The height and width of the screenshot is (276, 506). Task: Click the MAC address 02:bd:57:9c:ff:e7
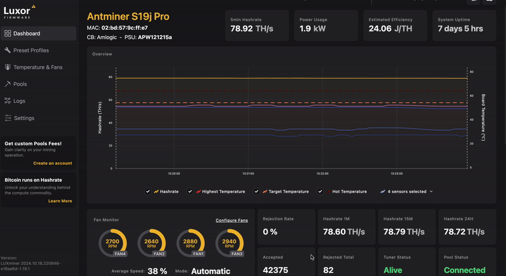pyautogui.click(x=125, y=28)
